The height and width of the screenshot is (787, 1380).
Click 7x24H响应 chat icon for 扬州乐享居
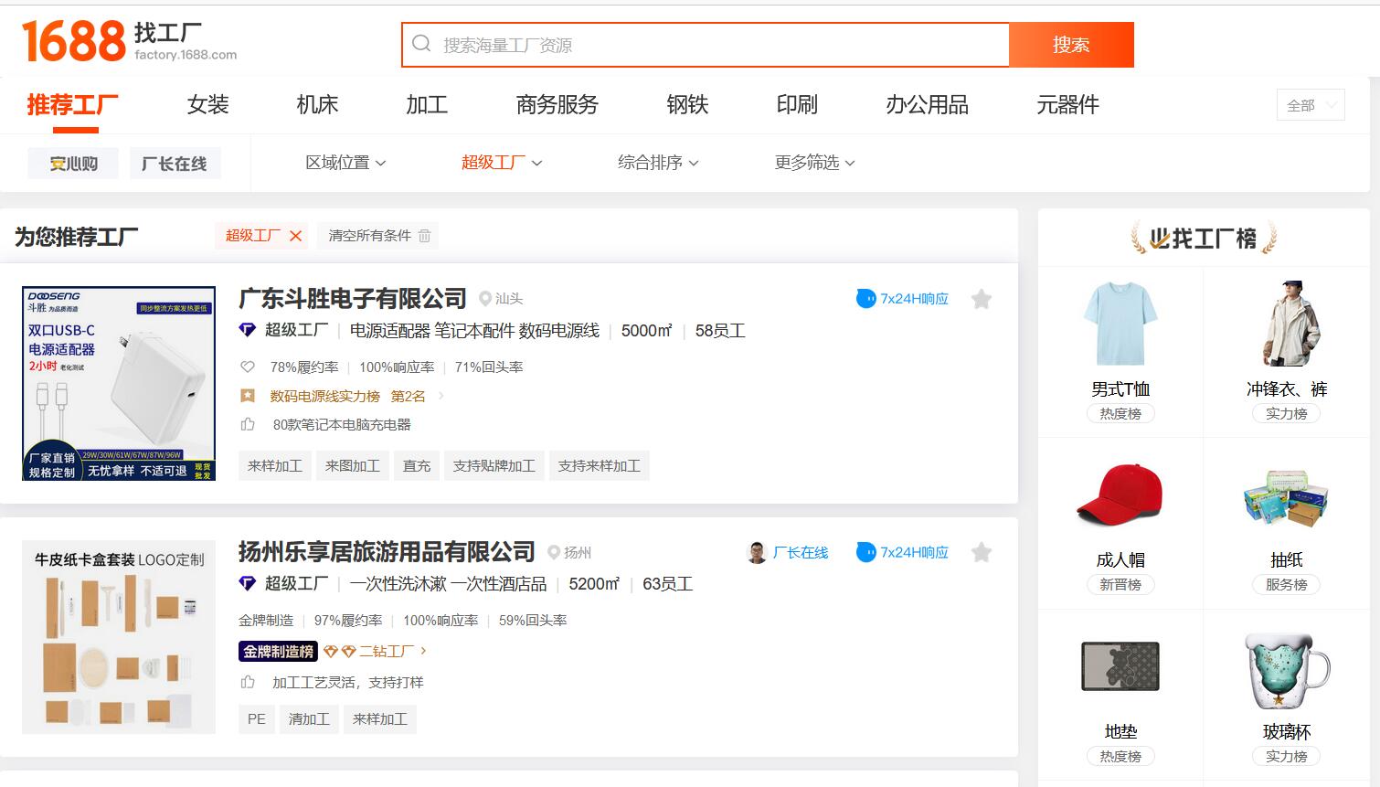865,552
